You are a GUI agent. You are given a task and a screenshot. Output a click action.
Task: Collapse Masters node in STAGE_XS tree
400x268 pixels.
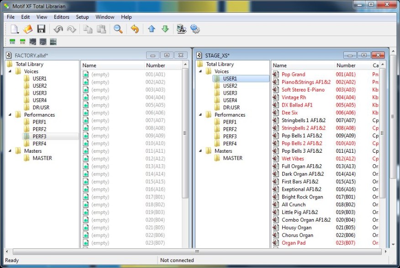[x=200, y=151]
